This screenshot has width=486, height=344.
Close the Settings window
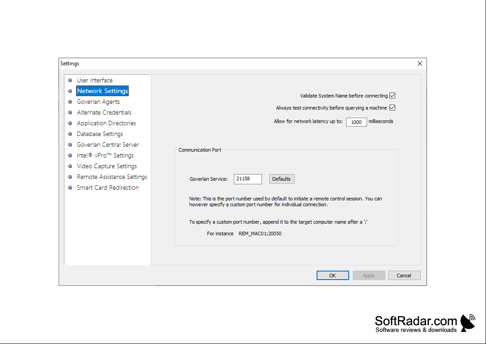click(420, 64)
